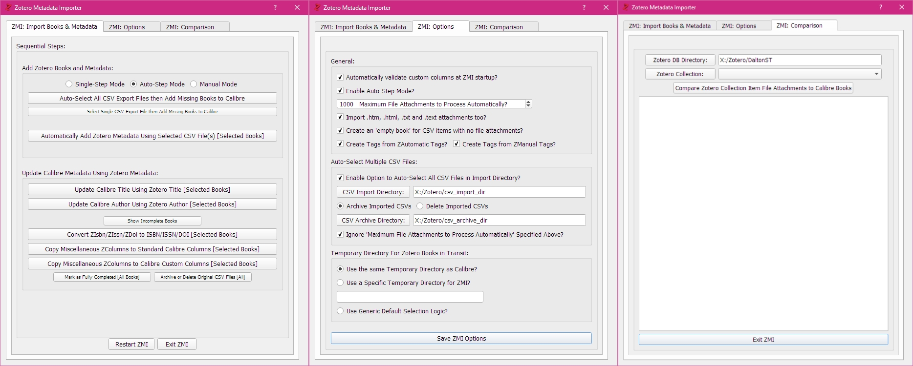
Task: Click inside the empty comparison results area
Action: point(763,214)
